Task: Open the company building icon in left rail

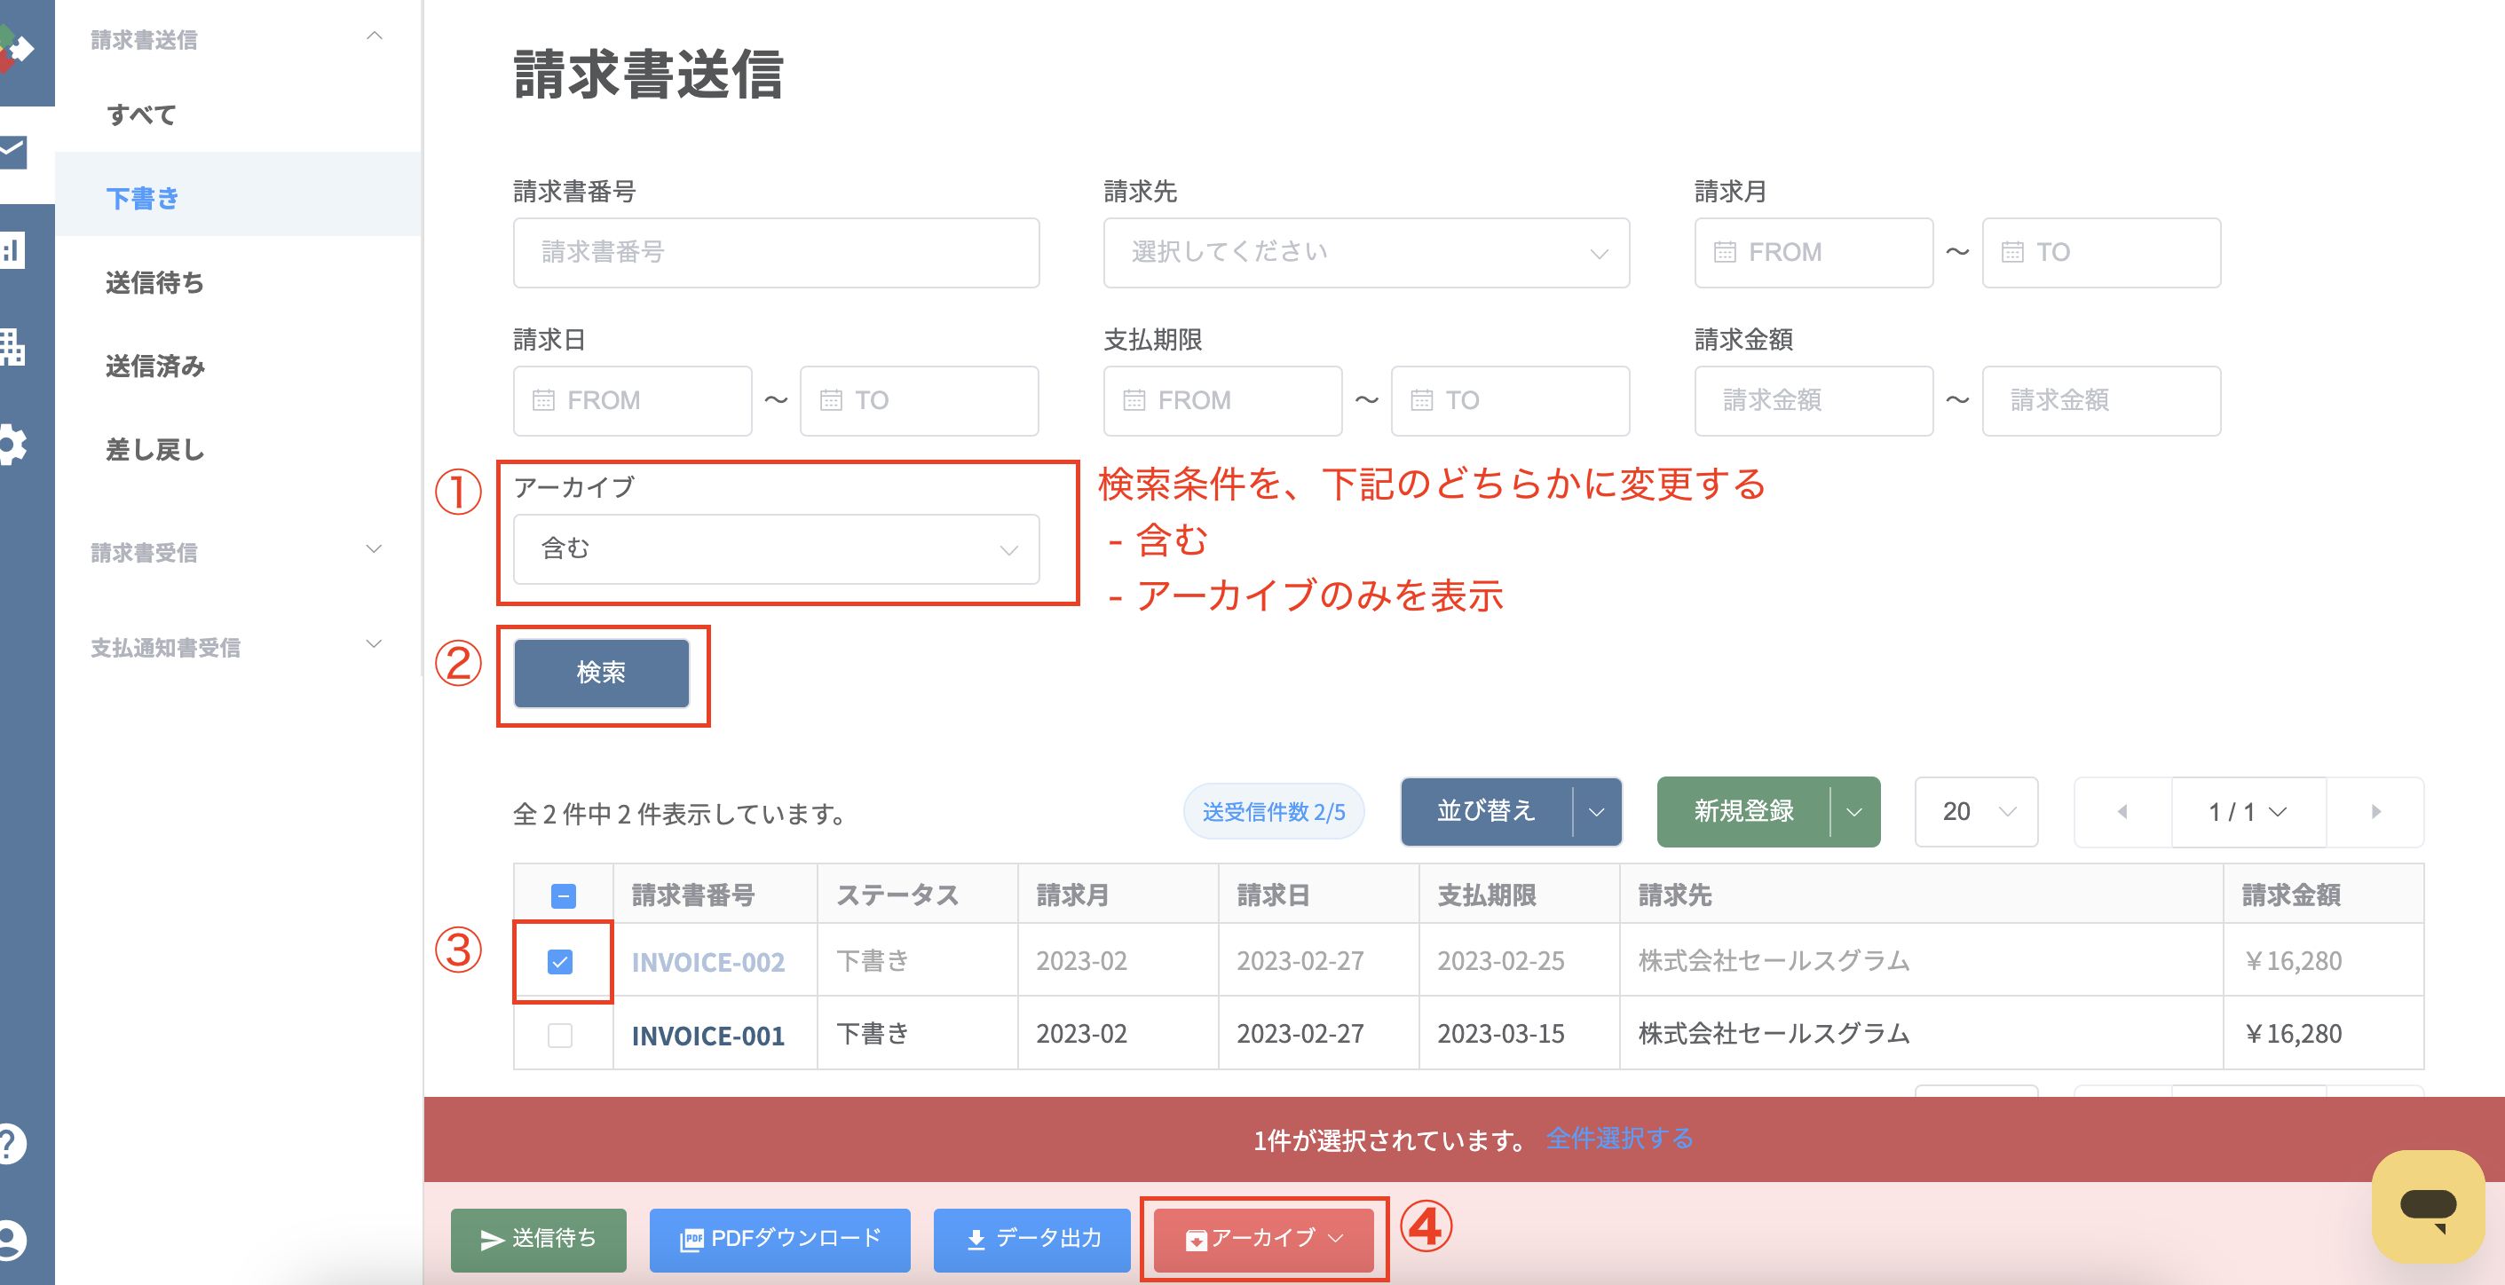Action: (12, 347)
